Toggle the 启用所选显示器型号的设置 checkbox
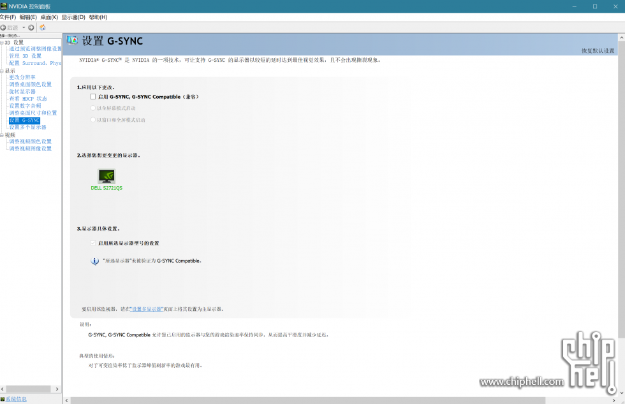The image size is (625, 404). point(93,243)
